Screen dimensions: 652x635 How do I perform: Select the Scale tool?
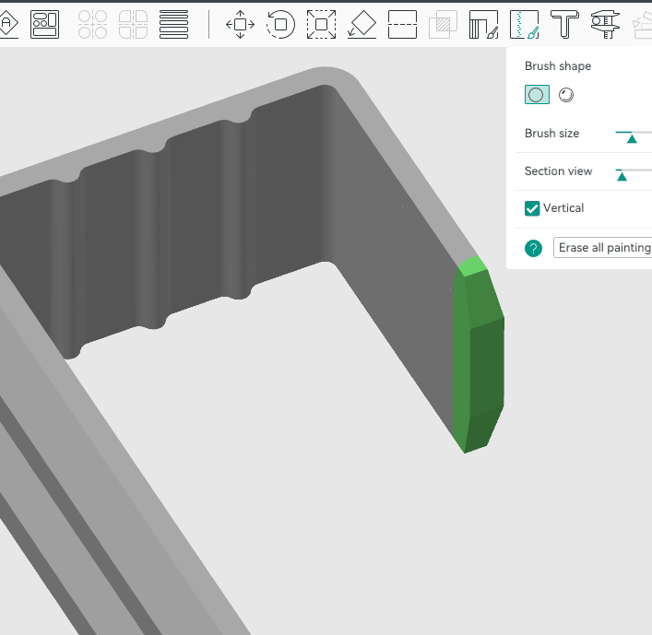click(321, 24)
